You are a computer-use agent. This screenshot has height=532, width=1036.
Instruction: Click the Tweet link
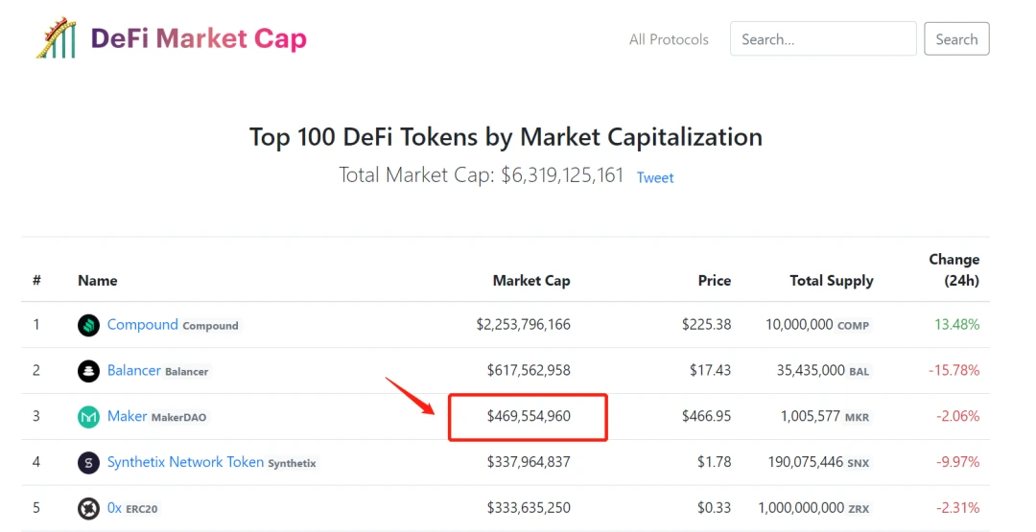click(655, 177)
